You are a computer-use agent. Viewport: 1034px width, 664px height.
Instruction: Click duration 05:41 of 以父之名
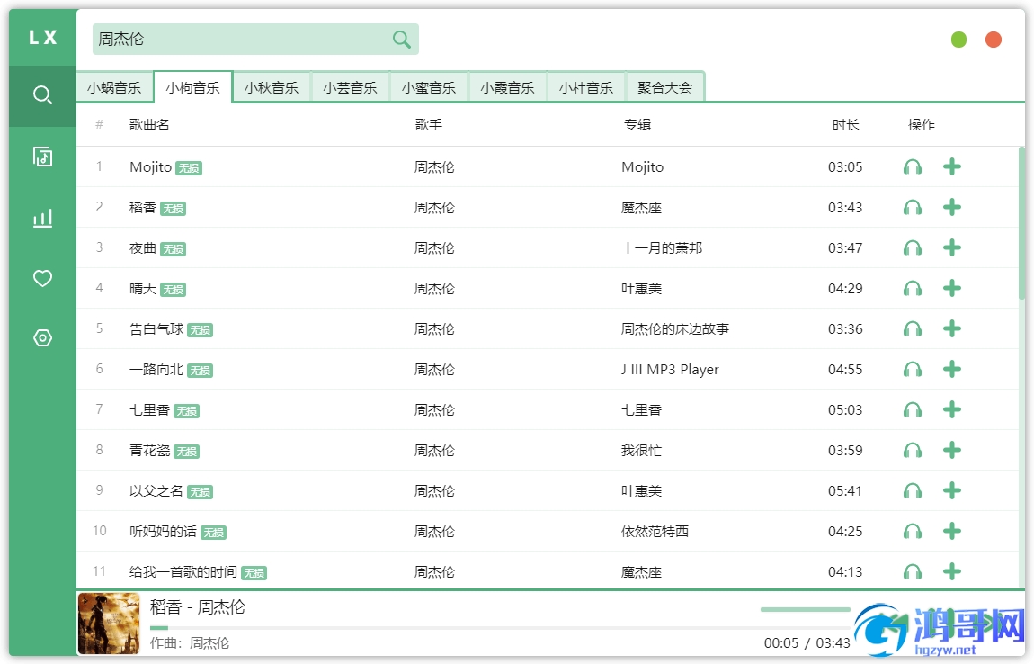point(845,491)
